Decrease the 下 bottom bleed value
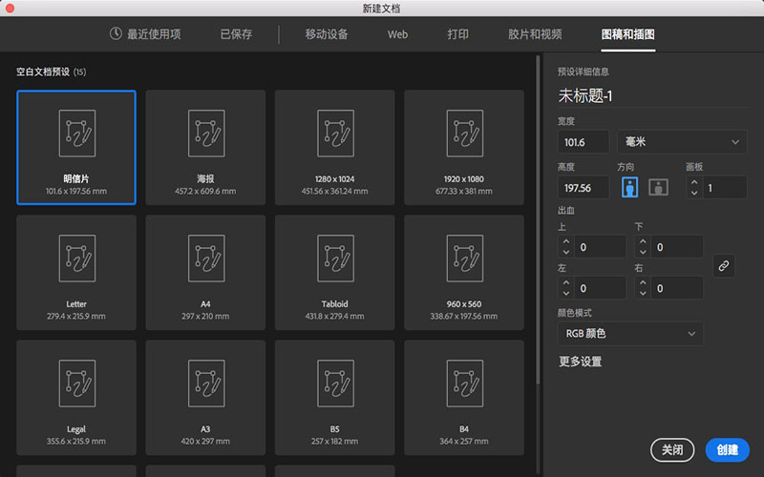The image size is (764, 477). point(643,252)
